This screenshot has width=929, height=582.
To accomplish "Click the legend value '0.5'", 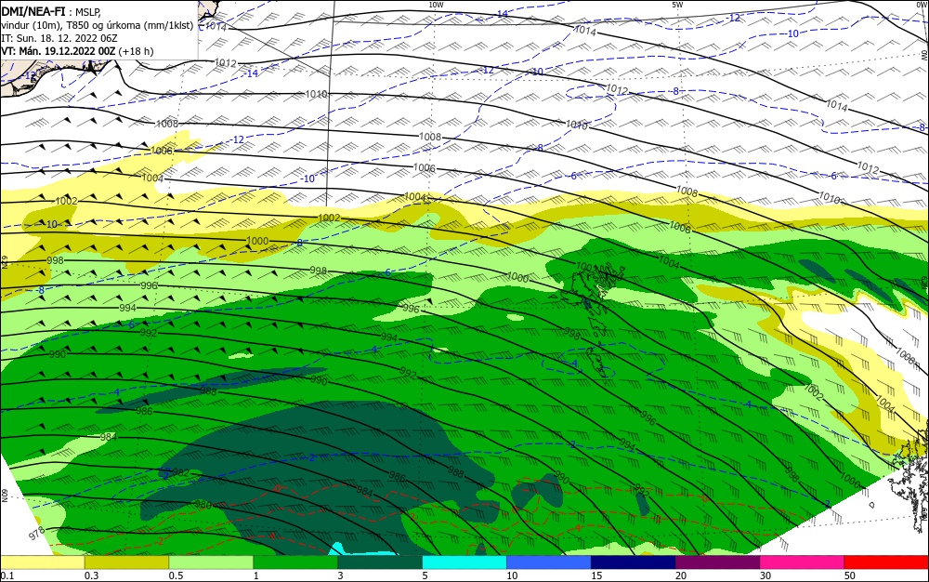I will (176, 576).
